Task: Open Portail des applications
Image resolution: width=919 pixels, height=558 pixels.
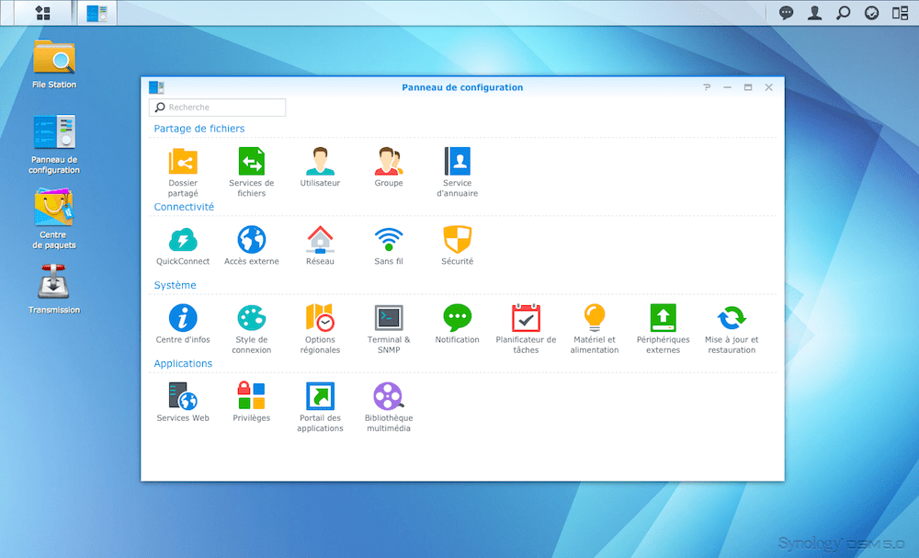Action: point(320,408)
